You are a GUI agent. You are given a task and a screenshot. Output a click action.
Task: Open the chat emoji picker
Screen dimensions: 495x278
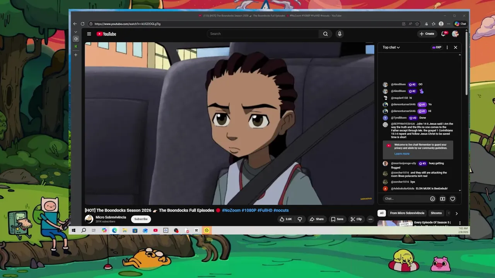point(432,199)
